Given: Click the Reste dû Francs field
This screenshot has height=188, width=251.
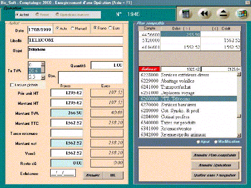Looking at the screenshot, I should pyautogui.click(x=67, y=163).
